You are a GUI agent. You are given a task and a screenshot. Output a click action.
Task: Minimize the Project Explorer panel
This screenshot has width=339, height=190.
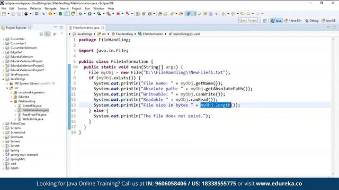tap(55, 27)
